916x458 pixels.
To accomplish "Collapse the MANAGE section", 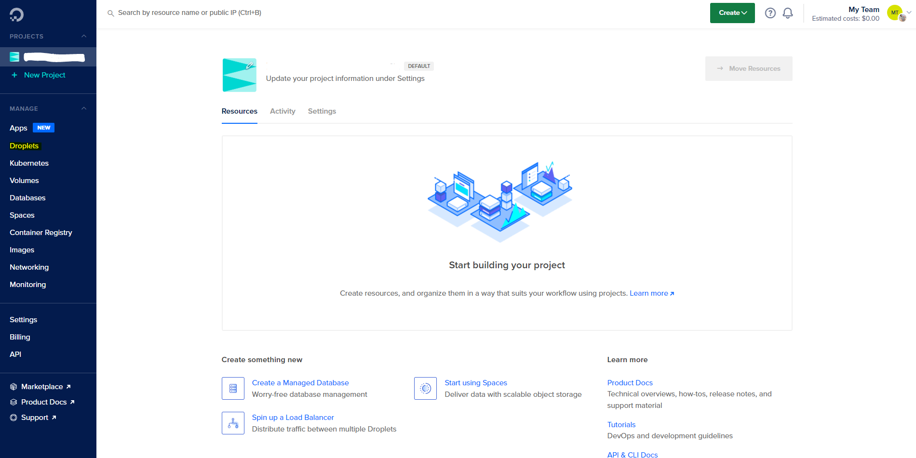I will (84, 108).
